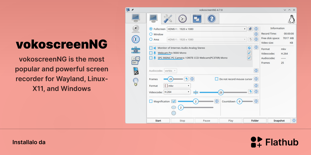The image size is (311, 155).
Task: Open the Area HDMI-1 monitor dropdown
Action: (x=207, y=39)
